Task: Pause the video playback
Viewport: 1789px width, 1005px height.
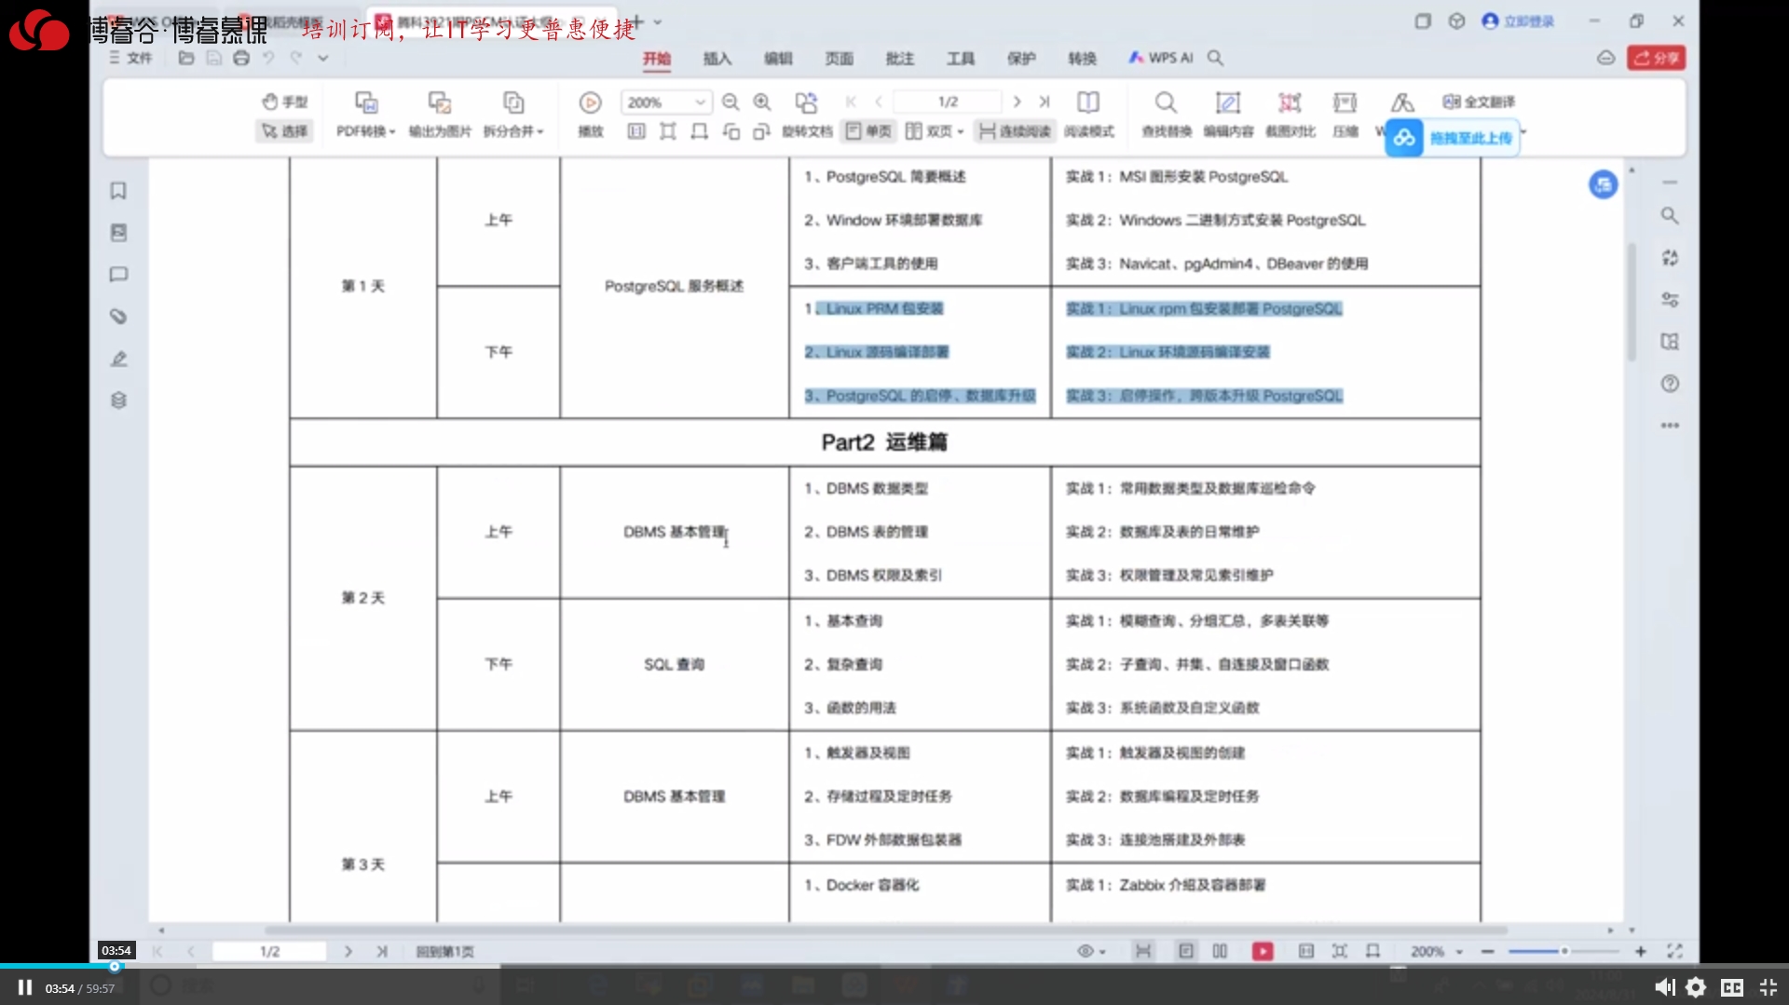Action: [x=25, y=987]
